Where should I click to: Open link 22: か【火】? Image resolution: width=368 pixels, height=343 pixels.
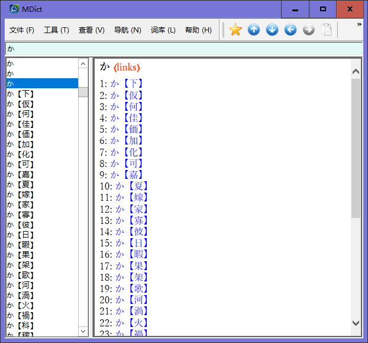(132, 323)
